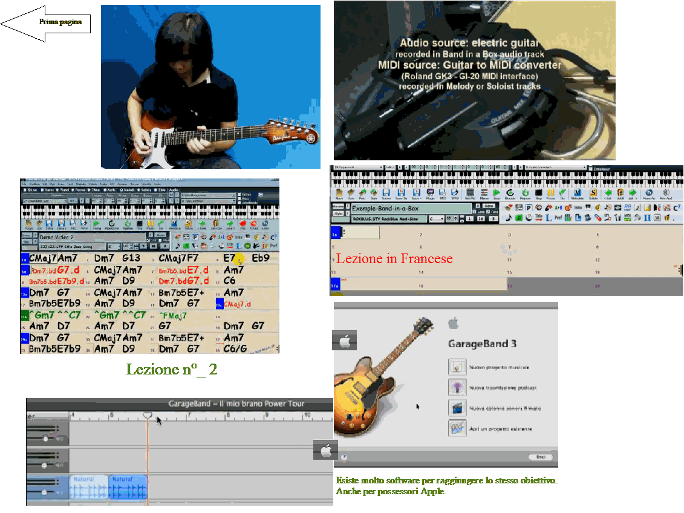Image resolution: width=684 pixels, height=513 pixels.
Task: Click the red Rec icon in Demo Video 2 toolbar
Action: [x=243, y=224]
